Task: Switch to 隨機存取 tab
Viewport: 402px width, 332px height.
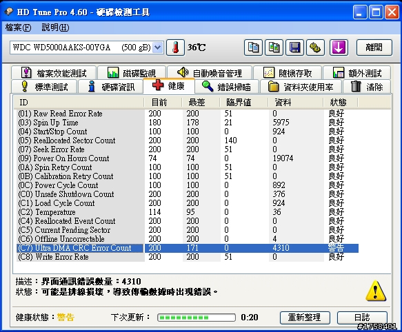Action: (288, 73)
